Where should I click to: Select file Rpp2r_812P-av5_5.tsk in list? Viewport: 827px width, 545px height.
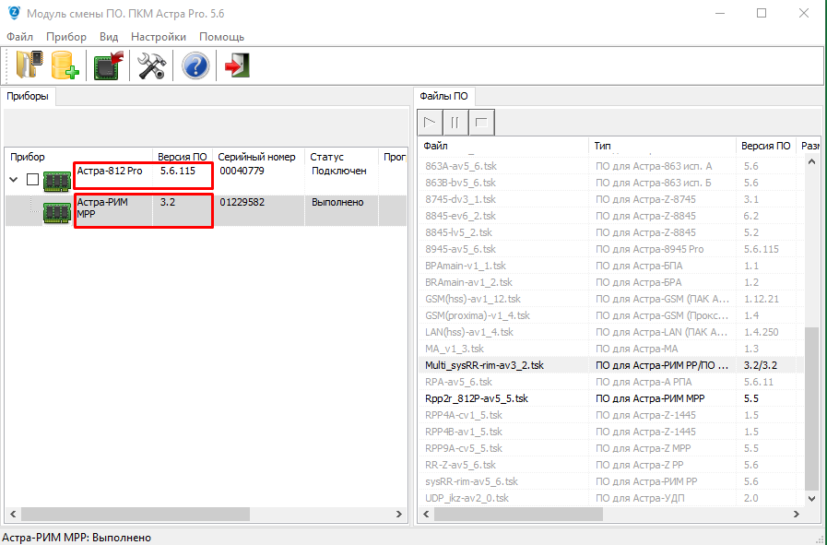[x=477, y=398]
